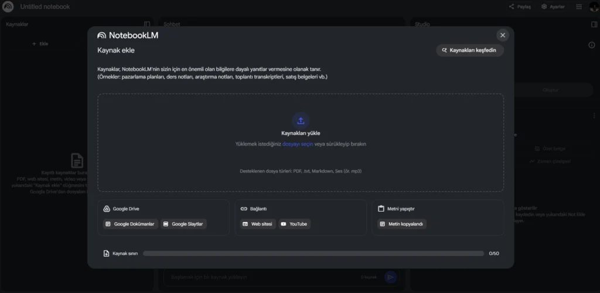Open Kaynakları keşfedin source discovery
The height and width of the screenshot is (293, 600).
pyautogui.click(x=469, y=50)
